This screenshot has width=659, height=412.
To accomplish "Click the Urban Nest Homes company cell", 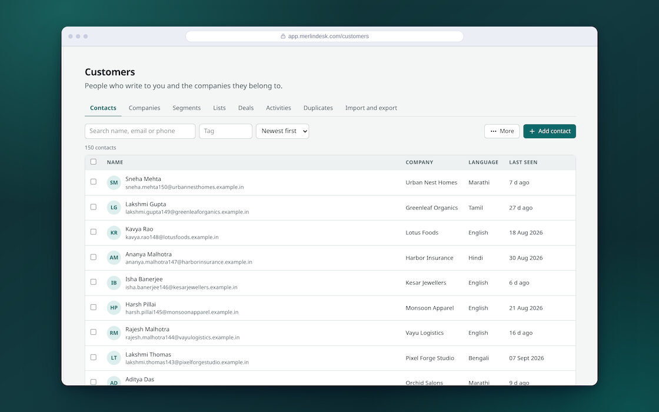I will (x=431, y=182).
